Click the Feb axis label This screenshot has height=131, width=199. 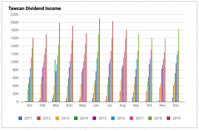click(42, 105)
